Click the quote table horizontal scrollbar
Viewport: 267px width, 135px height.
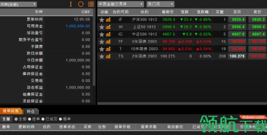[x=182, y=104]
